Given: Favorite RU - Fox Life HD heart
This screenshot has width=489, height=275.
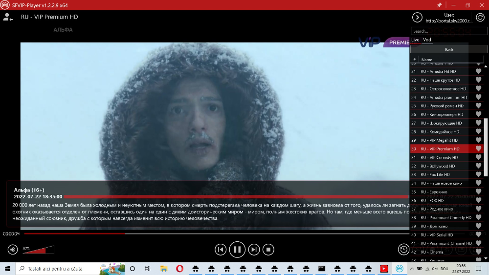Looking at the screenshot, I should [x=478, y=174].
